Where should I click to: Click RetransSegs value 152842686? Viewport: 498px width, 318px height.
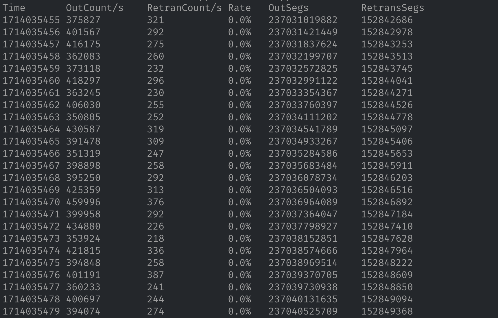(x=387, y=20)
